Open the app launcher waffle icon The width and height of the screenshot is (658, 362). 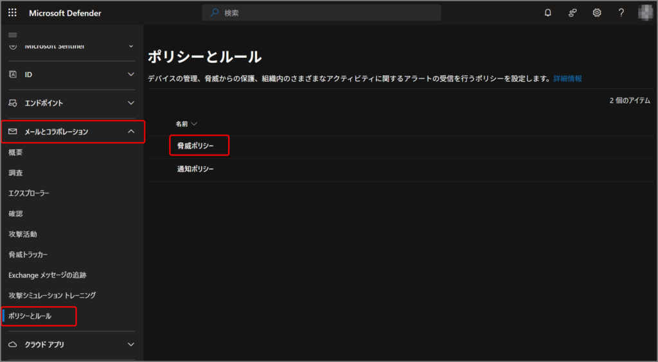coord(13,13)
